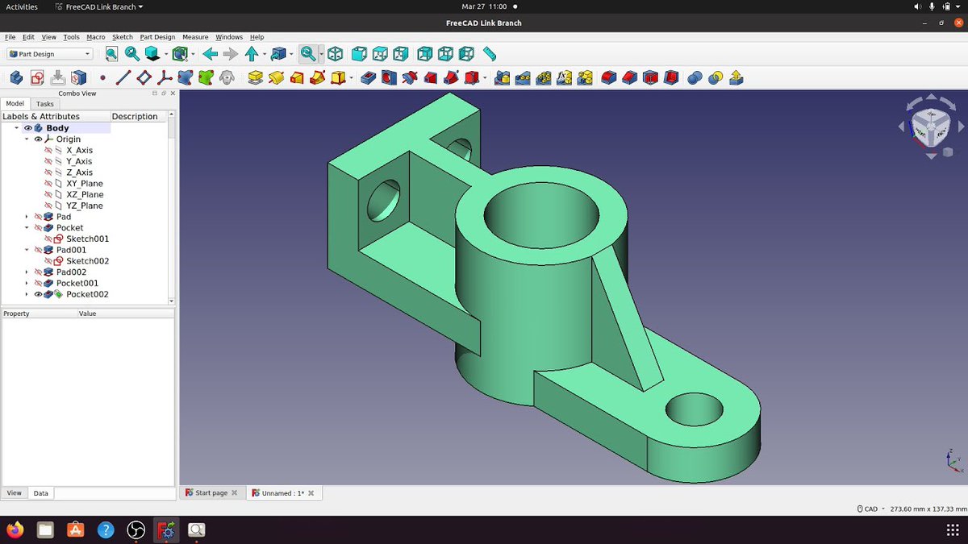Collapse the Pad001 tree node

27,250
